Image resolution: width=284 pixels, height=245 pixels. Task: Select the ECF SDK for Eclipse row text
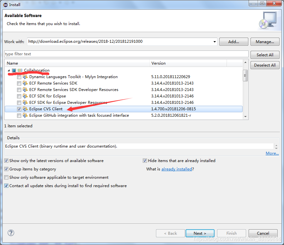[48, 96]
